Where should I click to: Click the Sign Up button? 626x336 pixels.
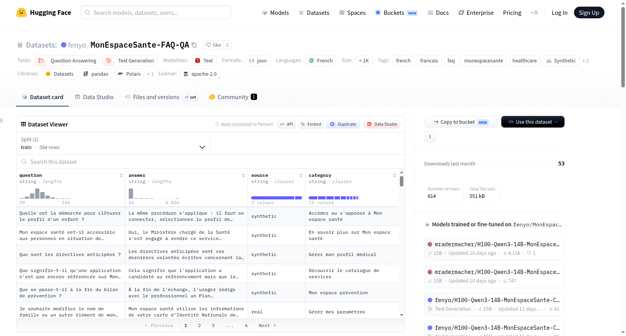(x=589, y=12)
